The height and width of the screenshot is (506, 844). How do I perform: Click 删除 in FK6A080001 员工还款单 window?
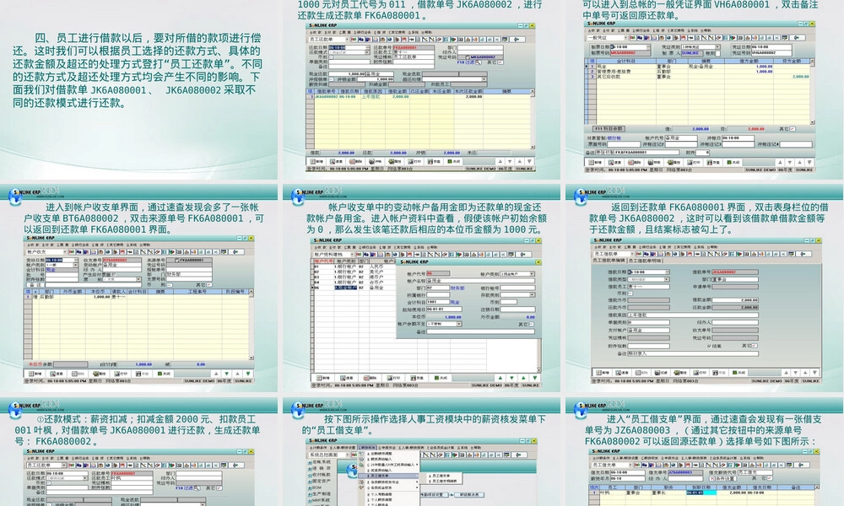[x=356, y=161]
